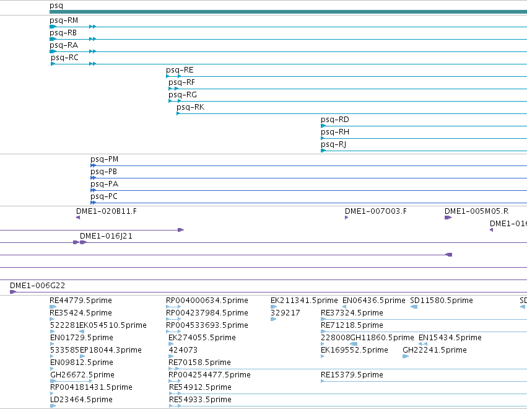Click arrow glyph under DME1-020B11.F
The image size is (527, 409).
tap(78, 218)
